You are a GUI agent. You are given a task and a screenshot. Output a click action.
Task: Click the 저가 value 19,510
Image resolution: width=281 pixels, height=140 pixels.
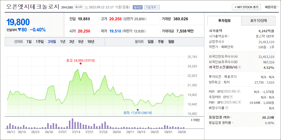(x=115, y=31)
